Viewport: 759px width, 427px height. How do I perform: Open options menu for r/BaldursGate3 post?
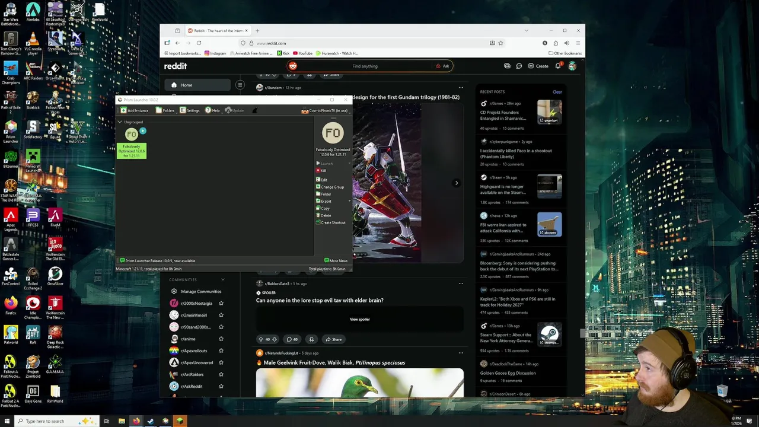[461, 283]
